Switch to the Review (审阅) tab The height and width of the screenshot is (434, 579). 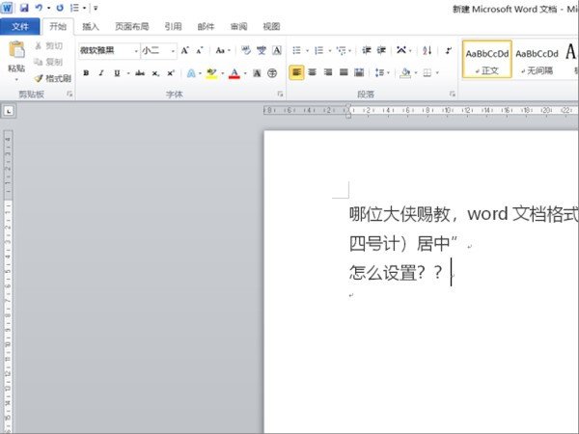pos(238,27)
